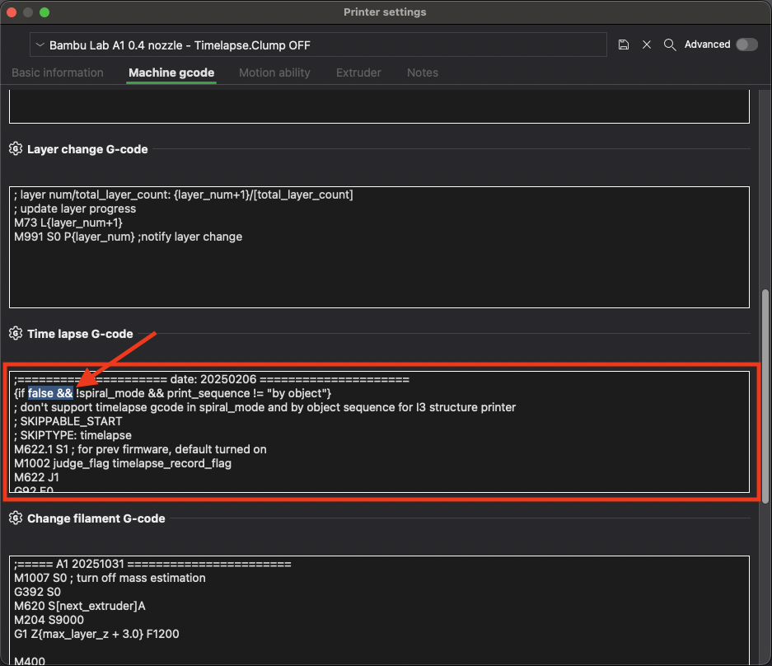Click the 'M1007 S0 ; turn off mass estimation' line
Image resolution: width=772 pixels, height=666 pixels.
pos(110,579)
